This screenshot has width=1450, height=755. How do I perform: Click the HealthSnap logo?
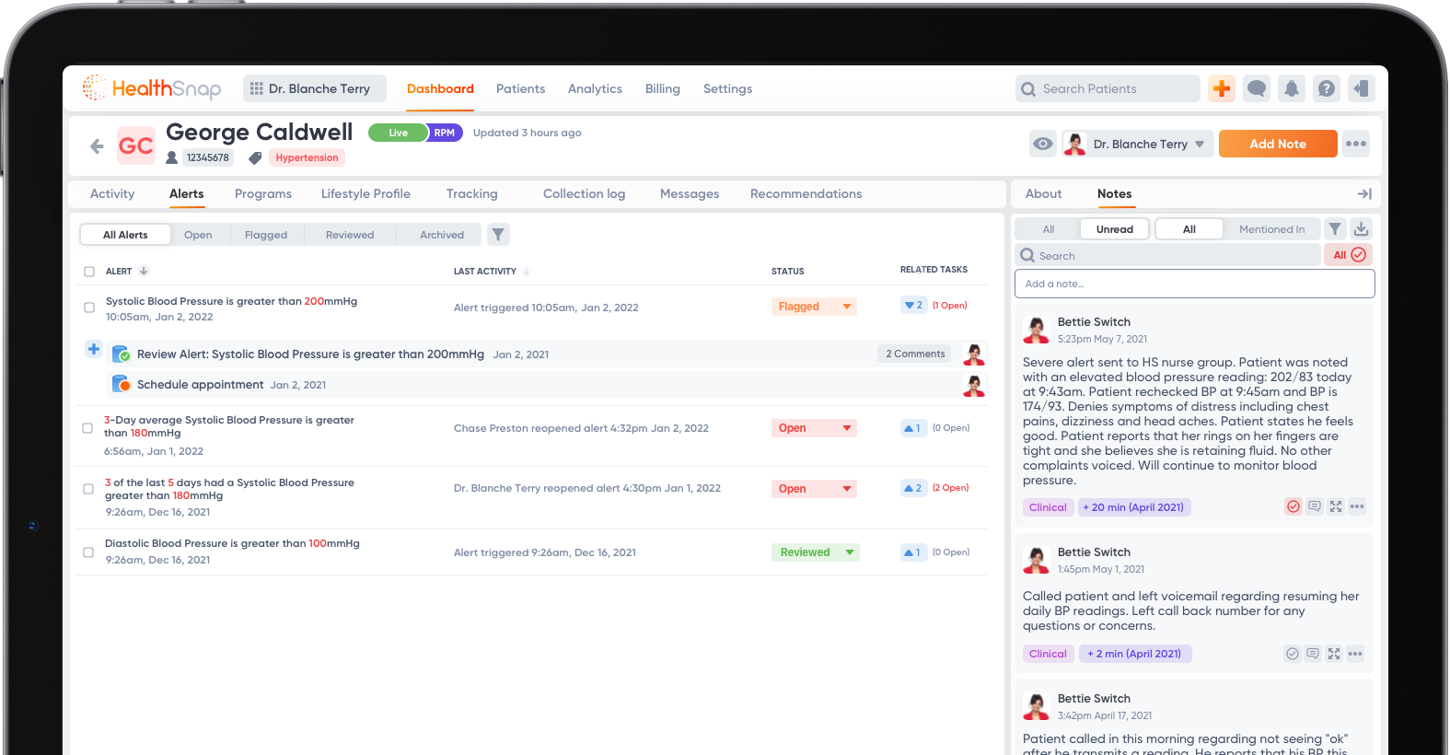click(152, 87)
